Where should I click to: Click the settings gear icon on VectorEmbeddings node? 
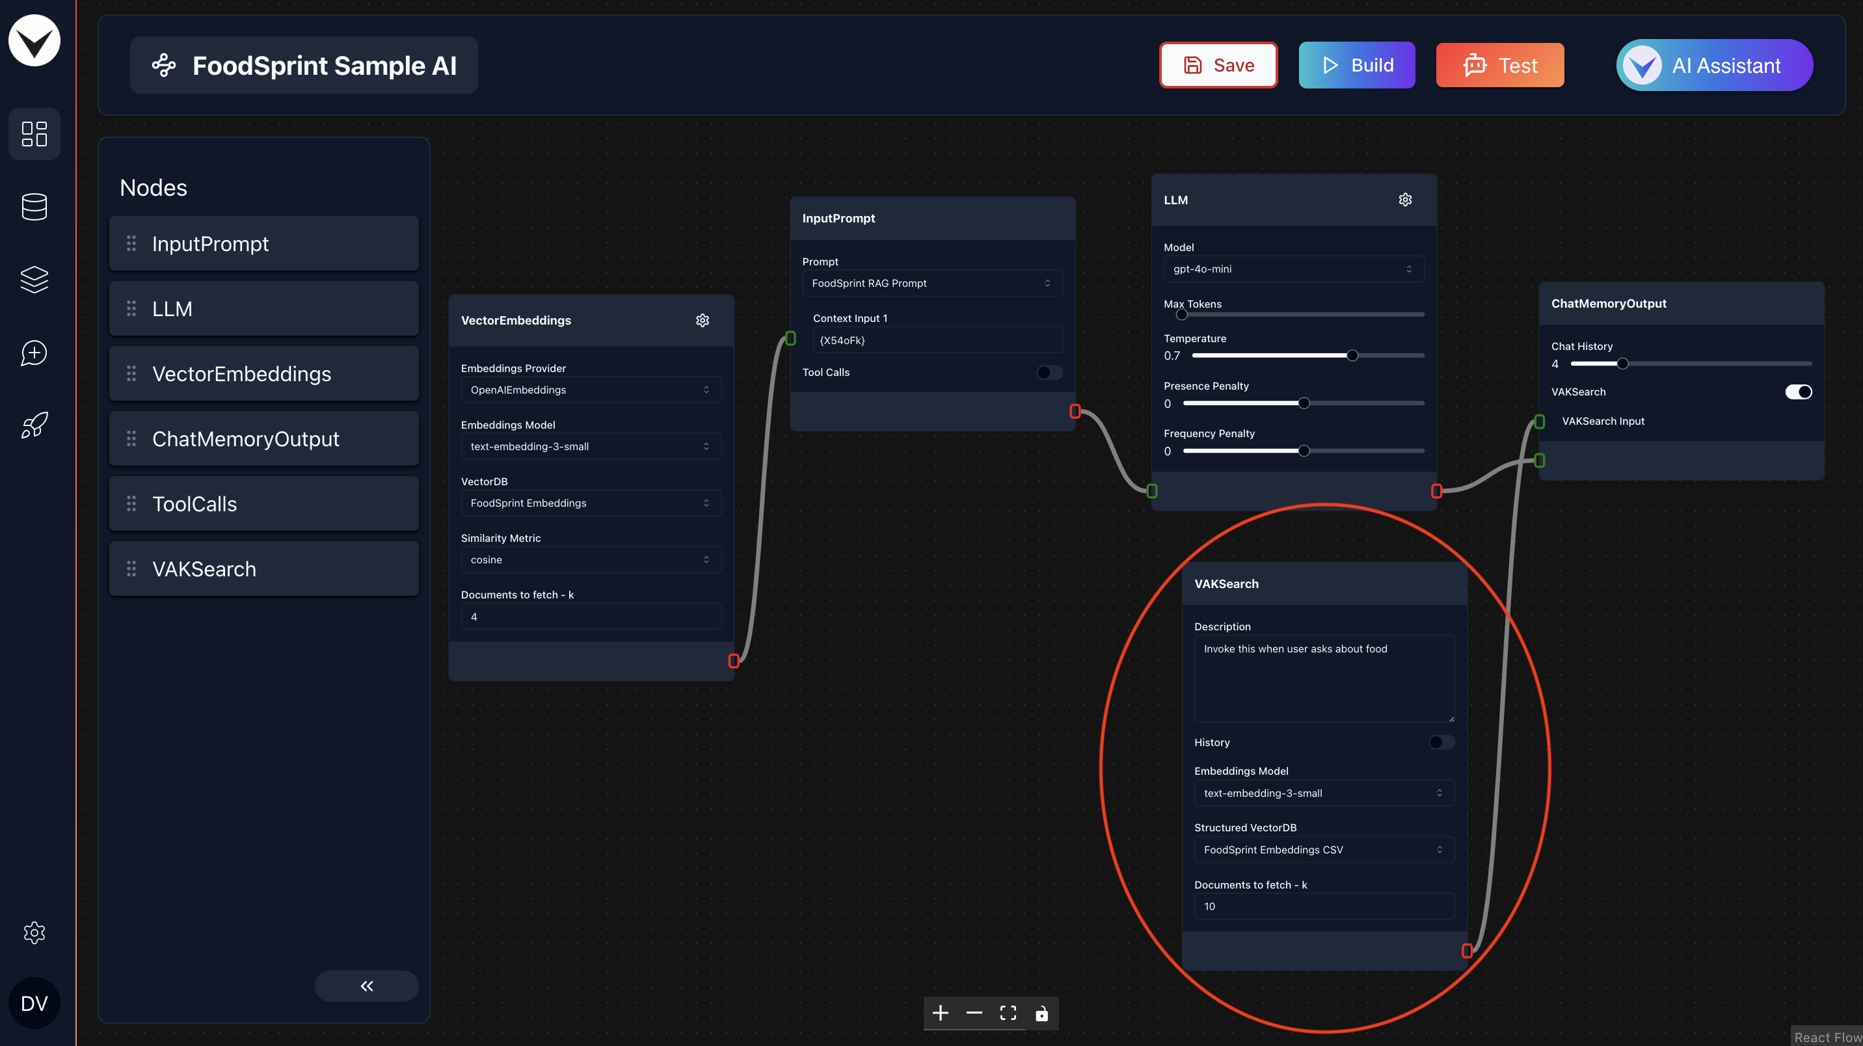[704, 320]
